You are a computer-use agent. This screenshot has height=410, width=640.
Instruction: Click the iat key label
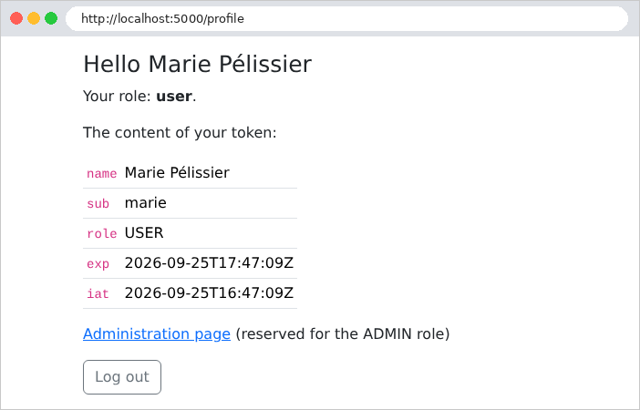tap(98, 293)
